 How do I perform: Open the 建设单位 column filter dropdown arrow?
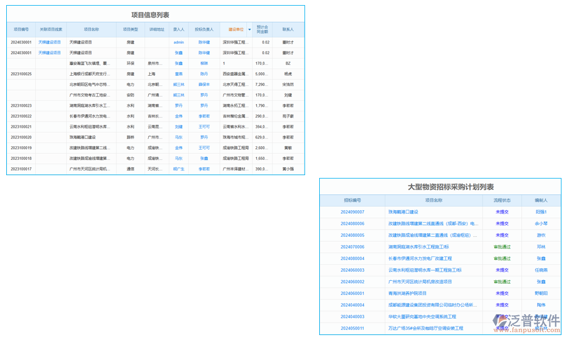pyautogui.click(x=250, y=29)
